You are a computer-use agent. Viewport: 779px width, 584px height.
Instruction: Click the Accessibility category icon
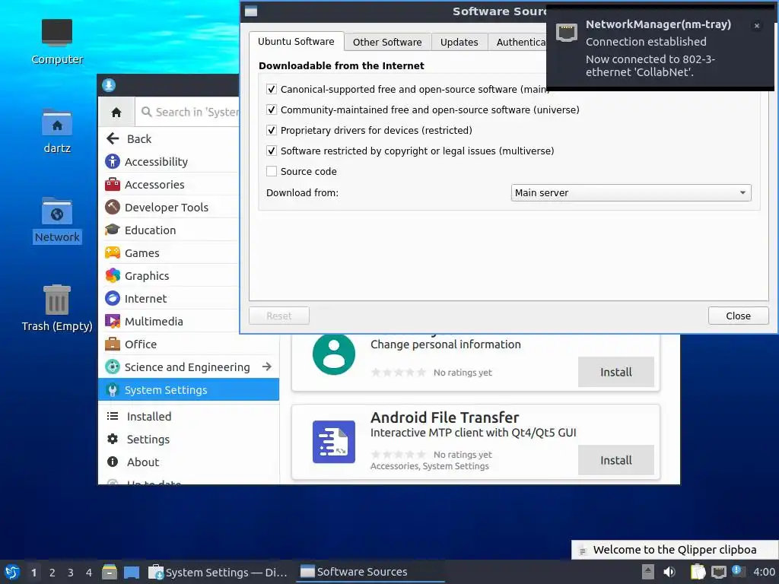click(113, 161)
